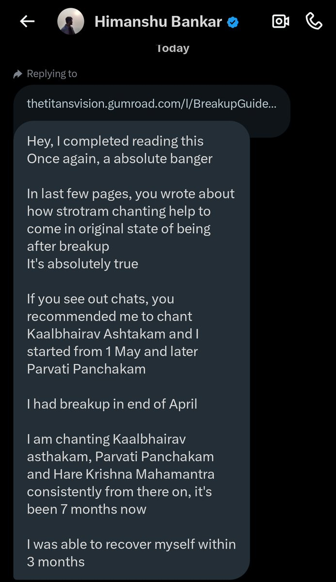Click text "started from 1 May and later"
Screen dimensions: 336x582
112,351
